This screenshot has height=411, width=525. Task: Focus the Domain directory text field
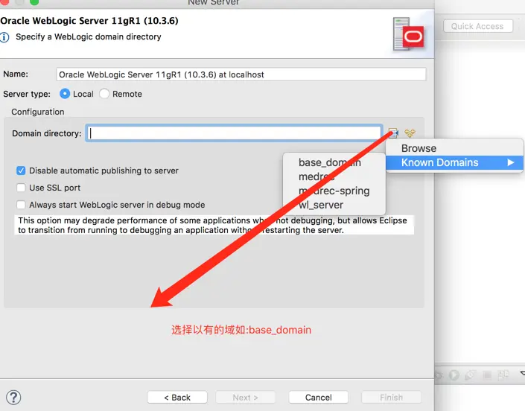tap(234, 133)
